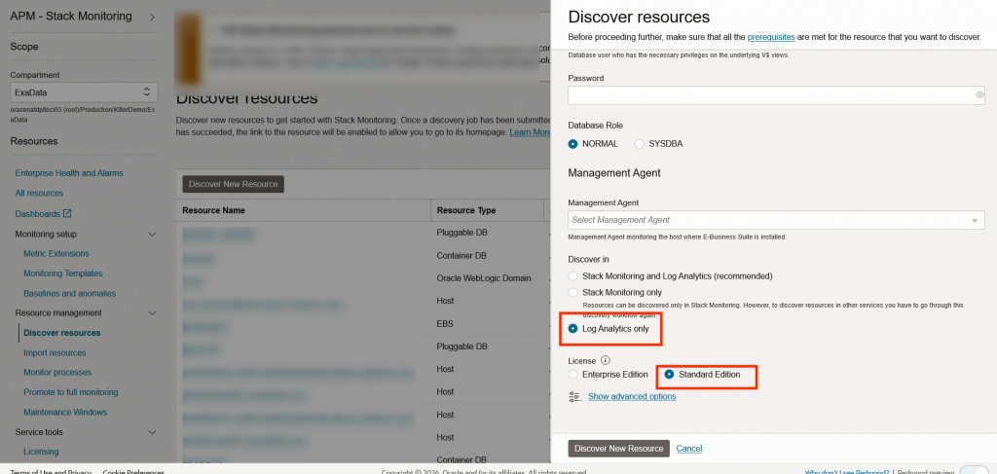
Task: Open the ExaData compartment selector
Action: pos(83,91)
